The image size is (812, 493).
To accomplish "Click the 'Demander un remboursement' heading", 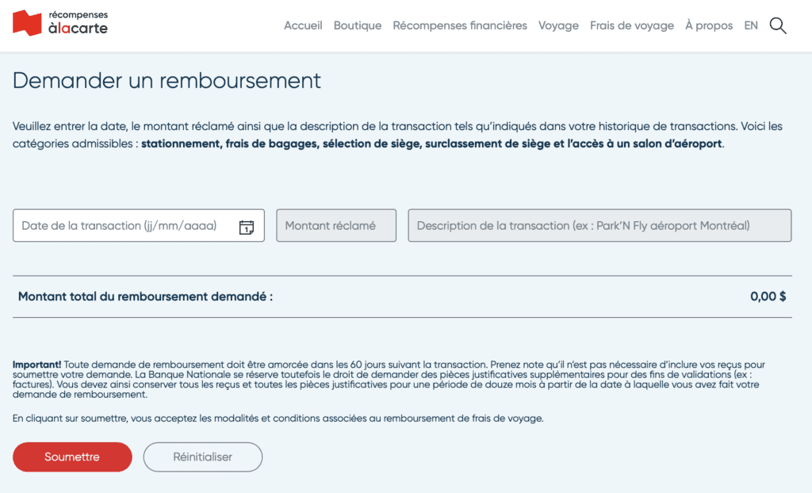I will pyautogui.click(x=167, y=81).
